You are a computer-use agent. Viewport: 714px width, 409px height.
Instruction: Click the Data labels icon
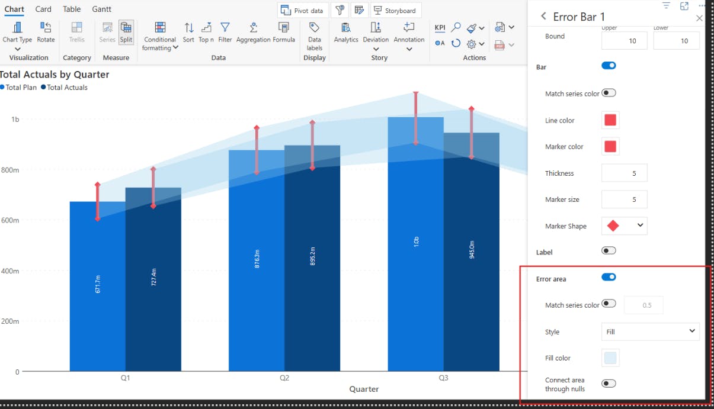[x=315, y=28]
